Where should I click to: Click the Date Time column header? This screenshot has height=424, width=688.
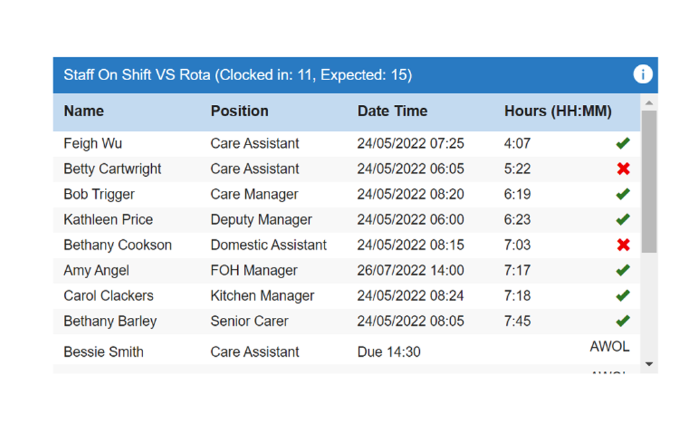pyautogui.click(x=392, y=111)
